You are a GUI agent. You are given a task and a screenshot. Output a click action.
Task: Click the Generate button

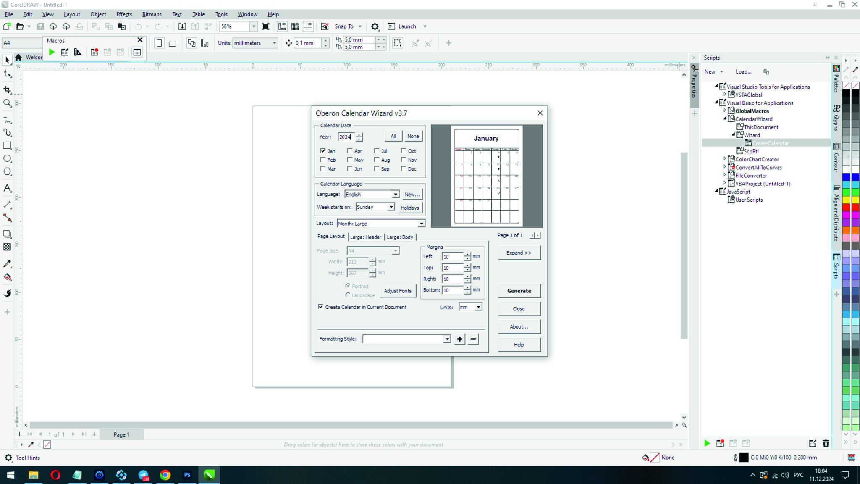coord(519,291)
